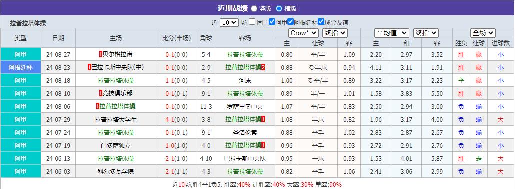Click score 4-1(0-0) on 24-07-29
The image size is (515, 189).
176,120
